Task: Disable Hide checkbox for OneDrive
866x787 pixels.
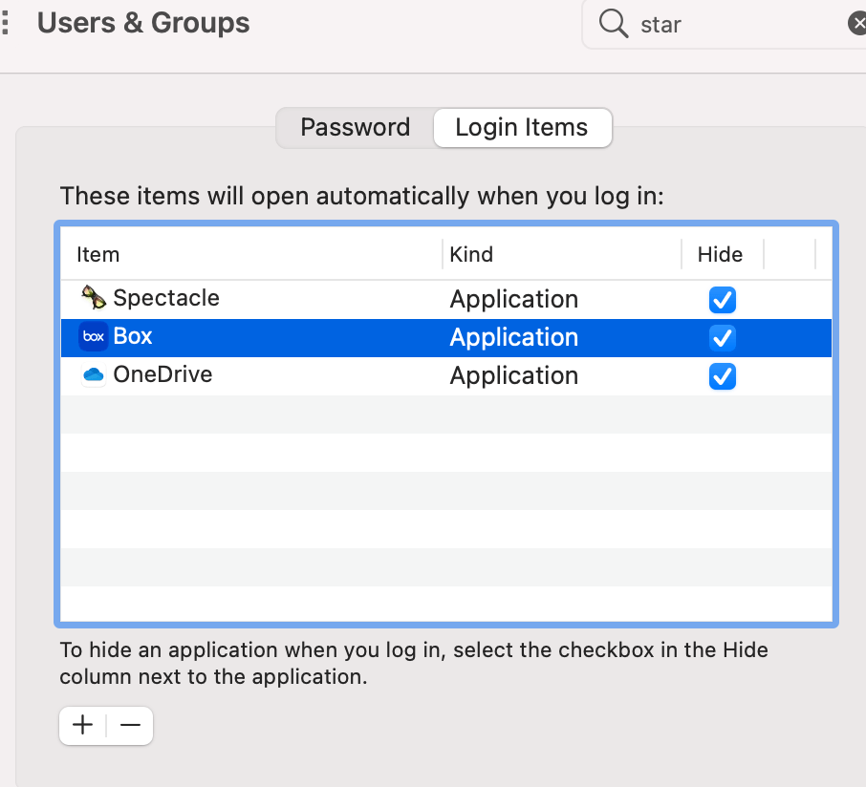Action: [x=722, y=376]
